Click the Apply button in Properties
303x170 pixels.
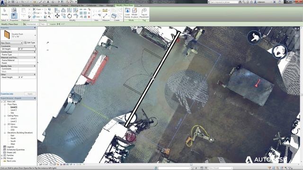(30, 93)
